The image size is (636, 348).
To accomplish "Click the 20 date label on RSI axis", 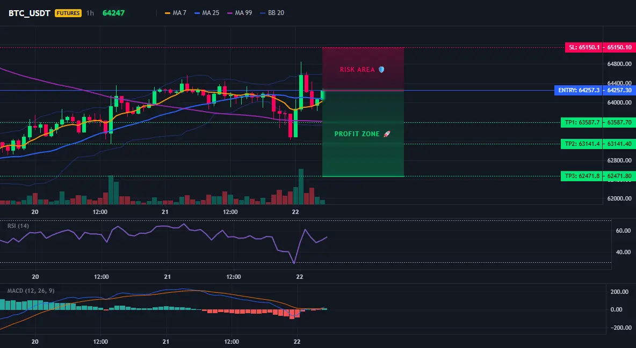I will coord(35,277).
